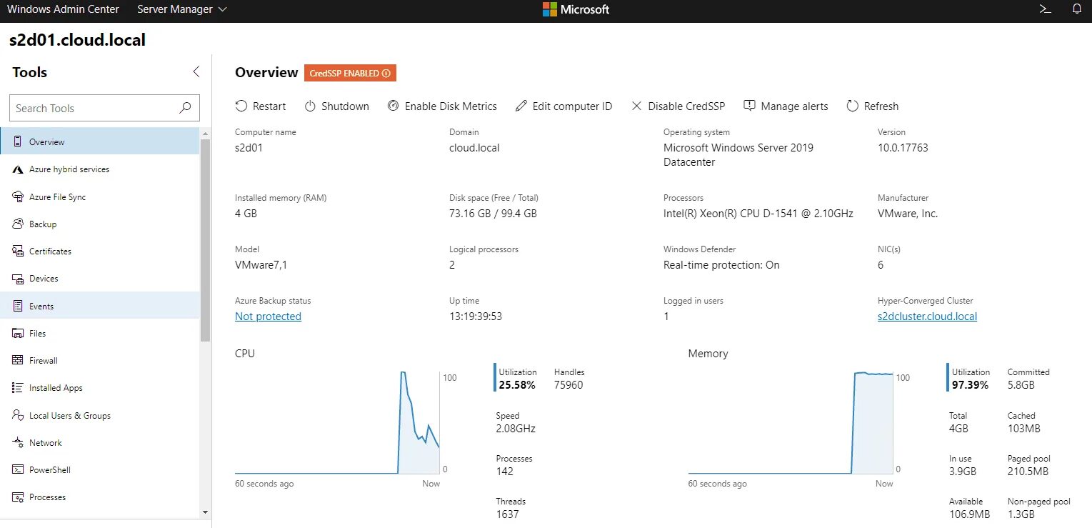Enable Disk Metrics for the server
This screenshot has height=528, width=1092.
coord(442,106)
